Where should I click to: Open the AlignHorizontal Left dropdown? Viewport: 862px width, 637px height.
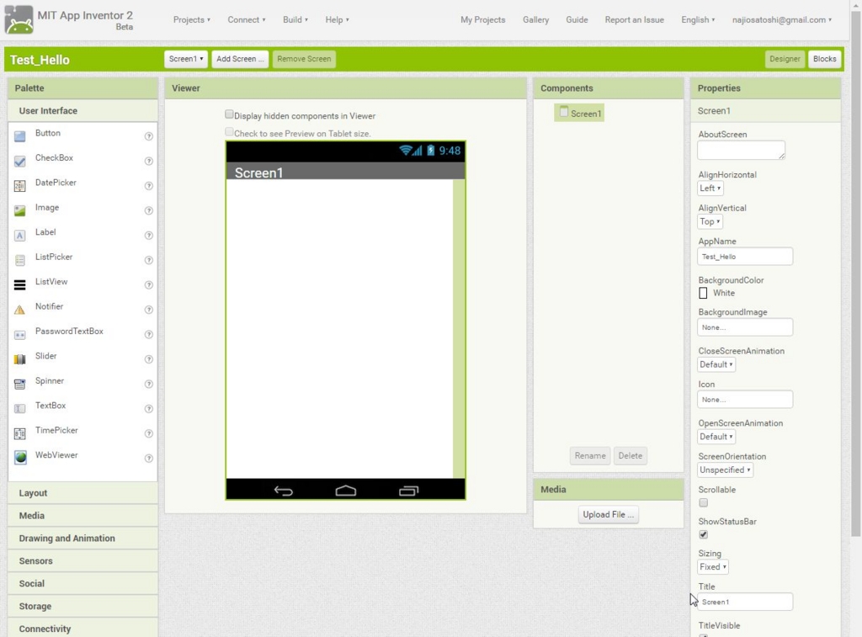click(710, 188)
